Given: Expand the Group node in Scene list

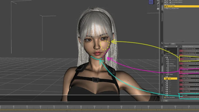Looking at the screenshot, I should pos(169,4).
